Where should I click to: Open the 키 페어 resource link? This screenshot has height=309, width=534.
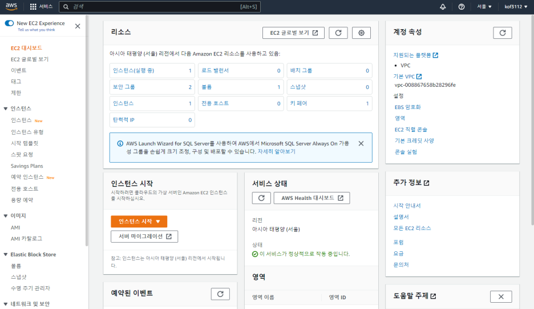299,103
